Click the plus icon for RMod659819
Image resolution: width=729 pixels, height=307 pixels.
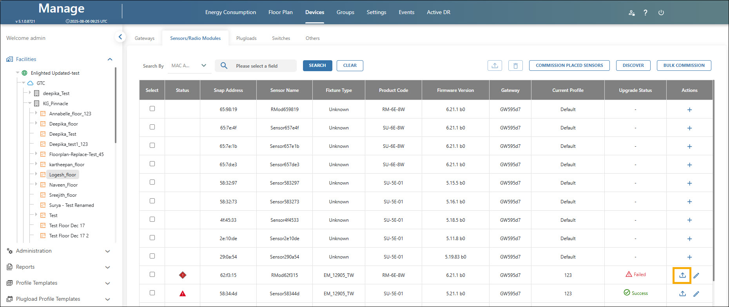(x=689, y=110)
